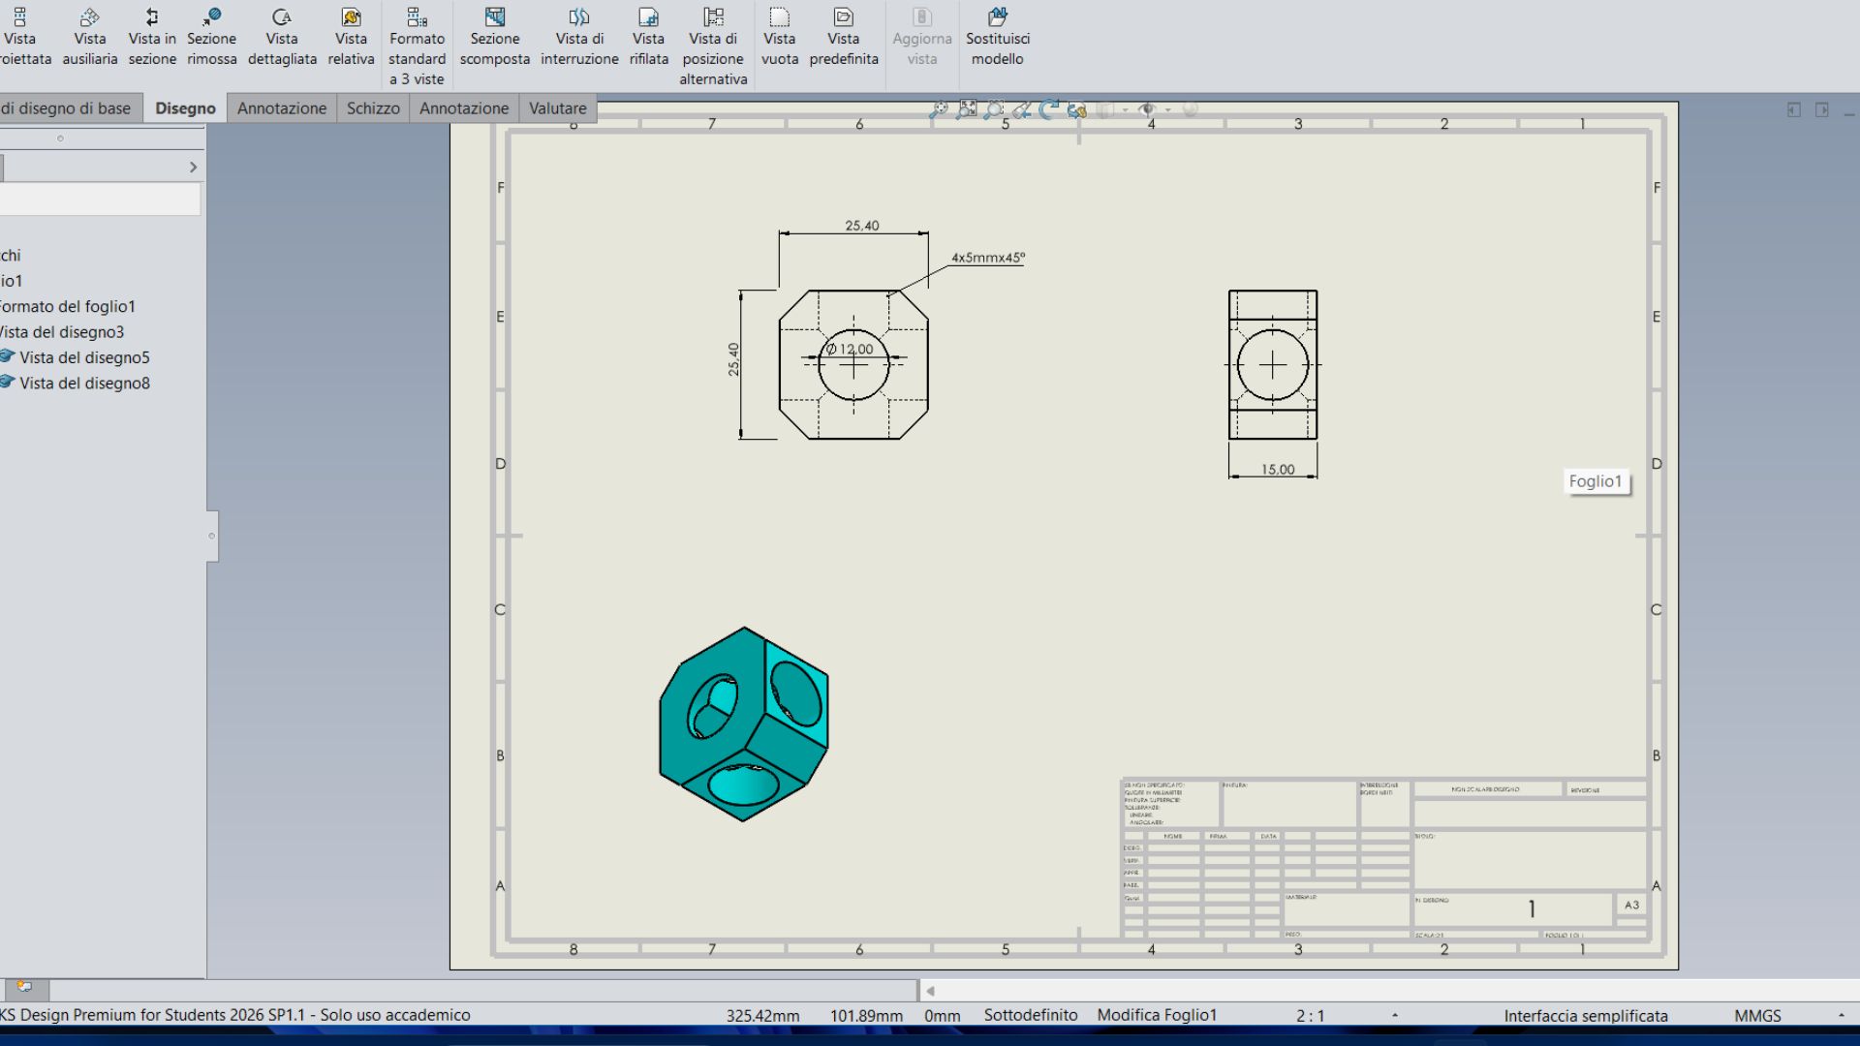Select the vertical 25,40 dimension
Image resolution: width=1860 pixels, height=1046 pixels.
click(733, 359)
